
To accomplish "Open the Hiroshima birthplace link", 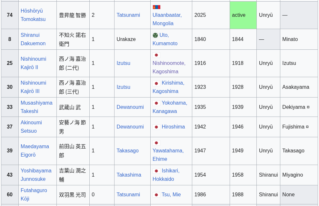I will [x=173, y=127].
